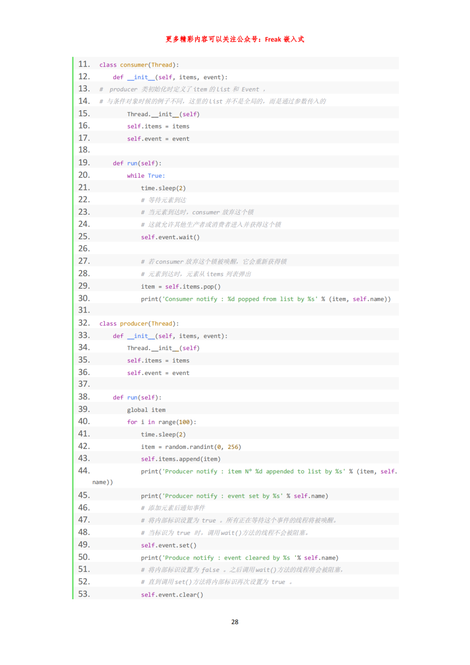470x665 pixels.
Task: Click the 'while True:' statement
Action: (146, 176)
